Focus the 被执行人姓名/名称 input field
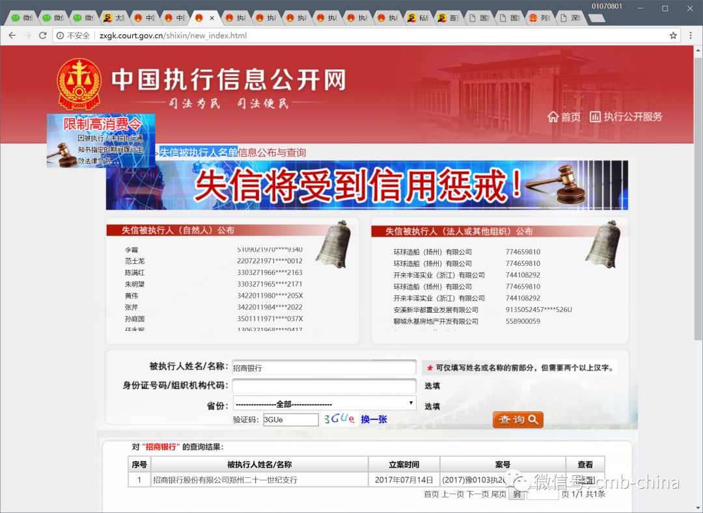 tap(324, 367)
